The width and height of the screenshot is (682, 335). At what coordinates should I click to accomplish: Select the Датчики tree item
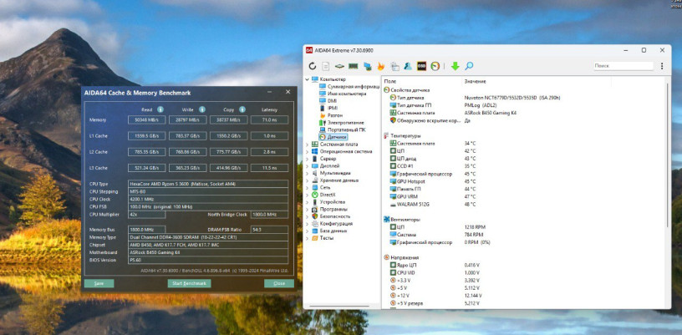pyautogui.click(x=333, y=137)
